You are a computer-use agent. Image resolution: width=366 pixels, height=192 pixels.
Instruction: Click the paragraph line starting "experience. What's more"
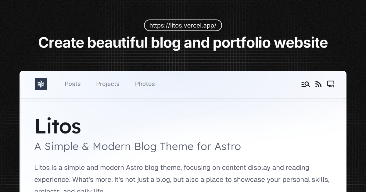(122, 180)
